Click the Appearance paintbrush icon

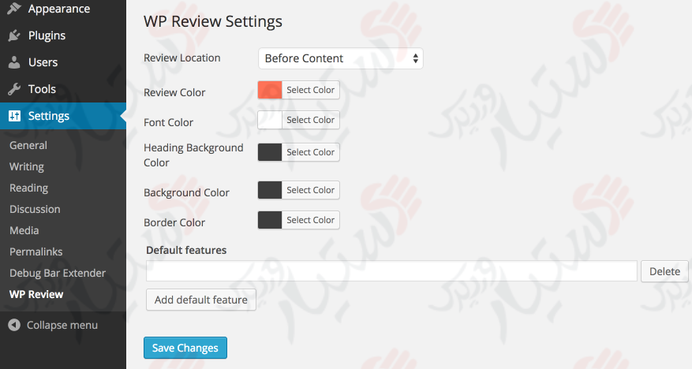14,9
